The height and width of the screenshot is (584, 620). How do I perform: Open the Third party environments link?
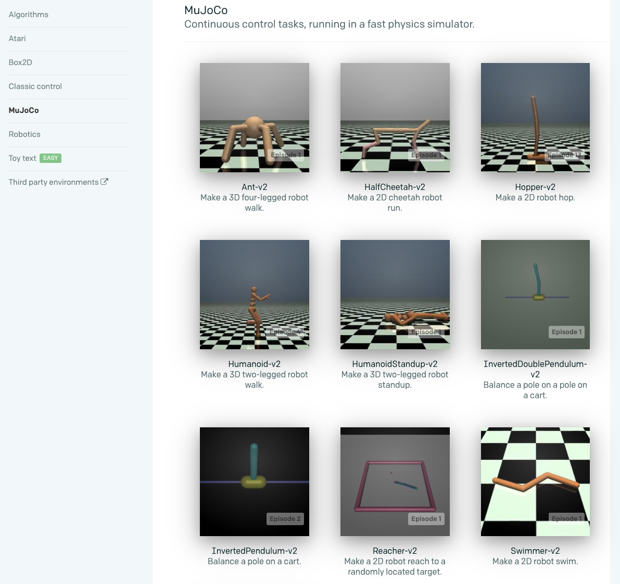54,182
